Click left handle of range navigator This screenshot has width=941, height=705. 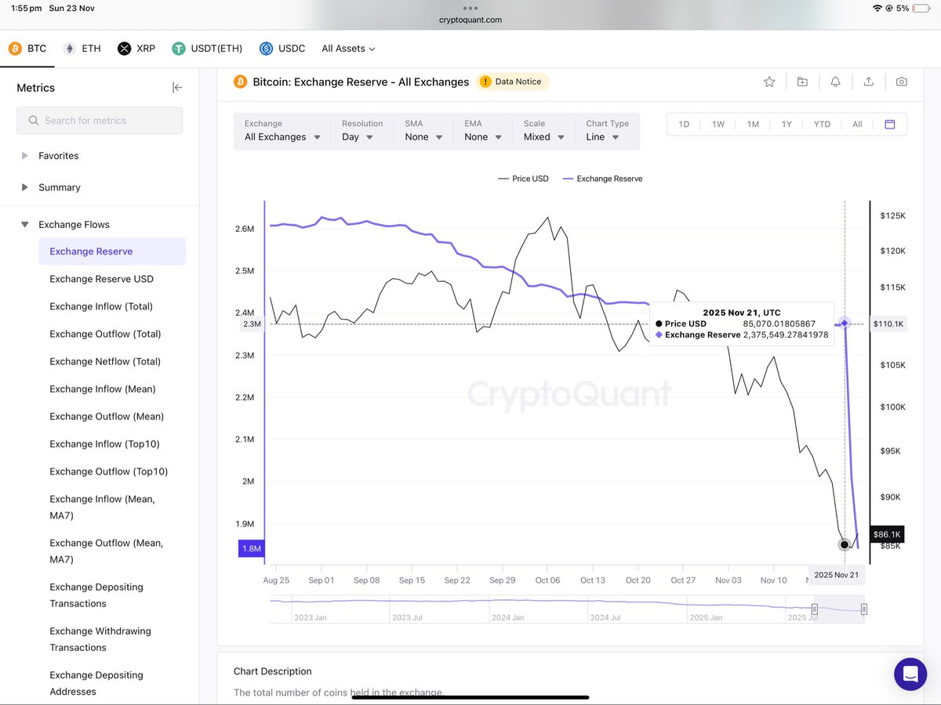click(815, 609)
